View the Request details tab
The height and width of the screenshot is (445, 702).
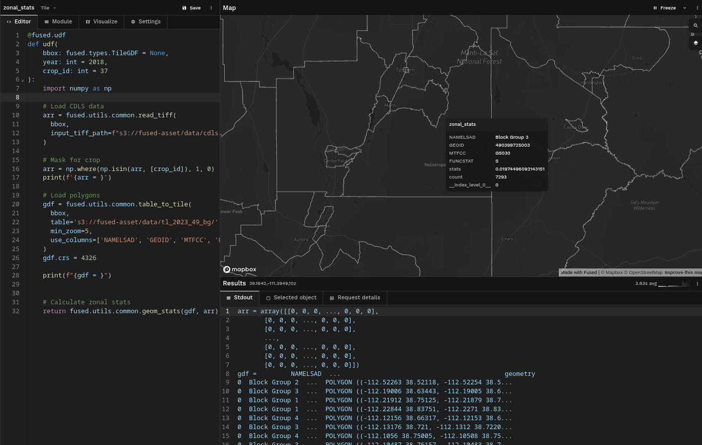[355, 298]
